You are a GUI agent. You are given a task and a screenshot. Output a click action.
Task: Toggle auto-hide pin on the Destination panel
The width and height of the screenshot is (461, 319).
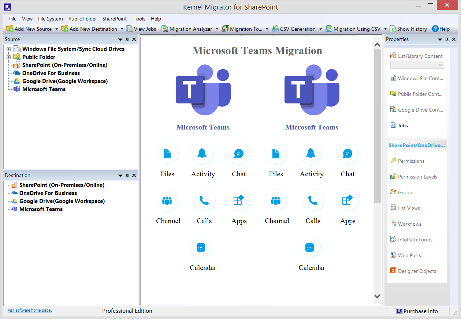127,176
